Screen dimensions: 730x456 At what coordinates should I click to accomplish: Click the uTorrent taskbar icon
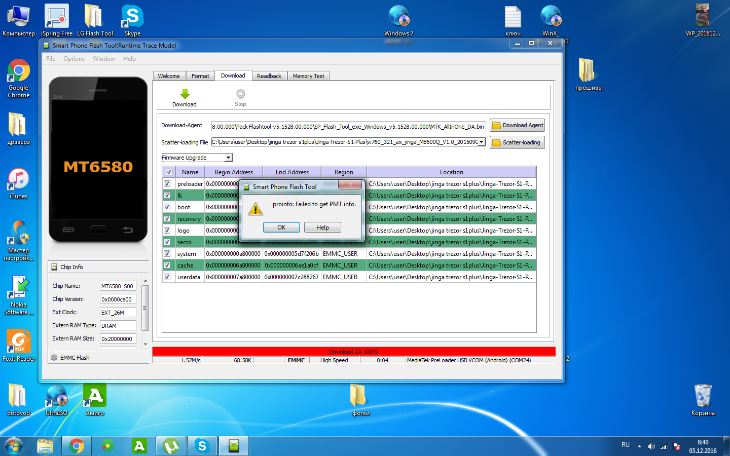click(171, 446)
